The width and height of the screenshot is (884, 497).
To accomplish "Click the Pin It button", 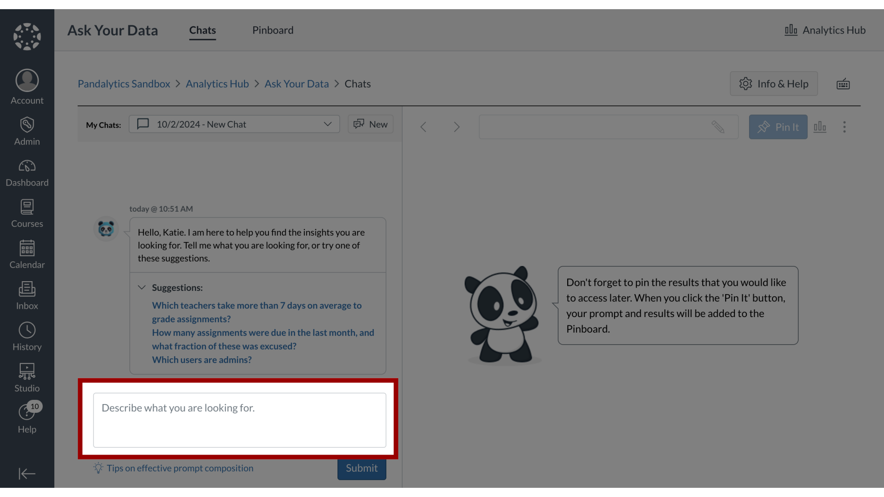I will [x=778, y=127].
